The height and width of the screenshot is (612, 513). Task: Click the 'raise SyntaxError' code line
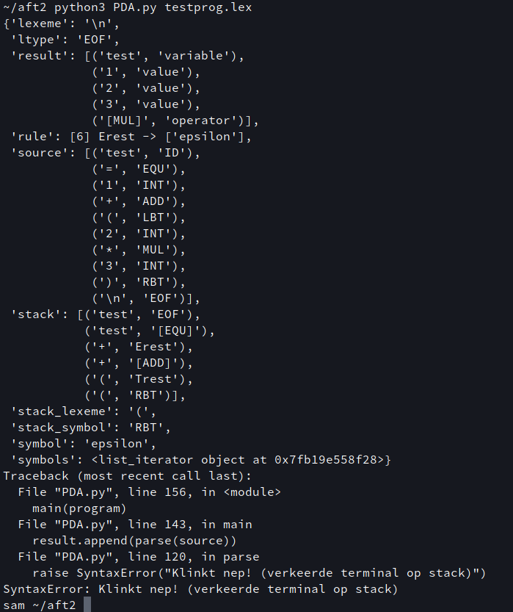pyautogui.click(x=259, y=573)
